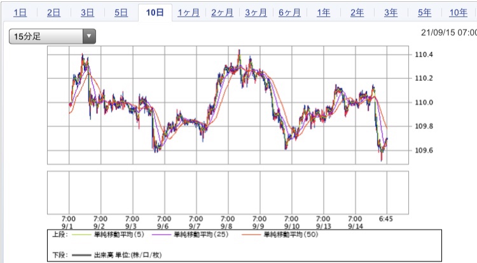This screenshot has width=477, height=263.
Task: Switch to the 5日 range tab
Action: coord(121,13)
